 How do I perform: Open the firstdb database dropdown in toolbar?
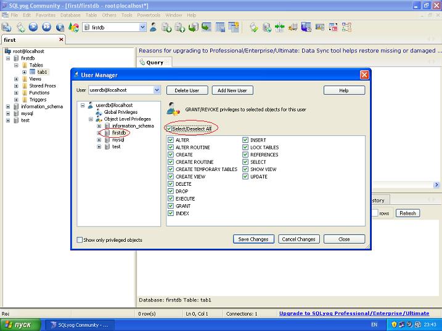coord(142,27)
